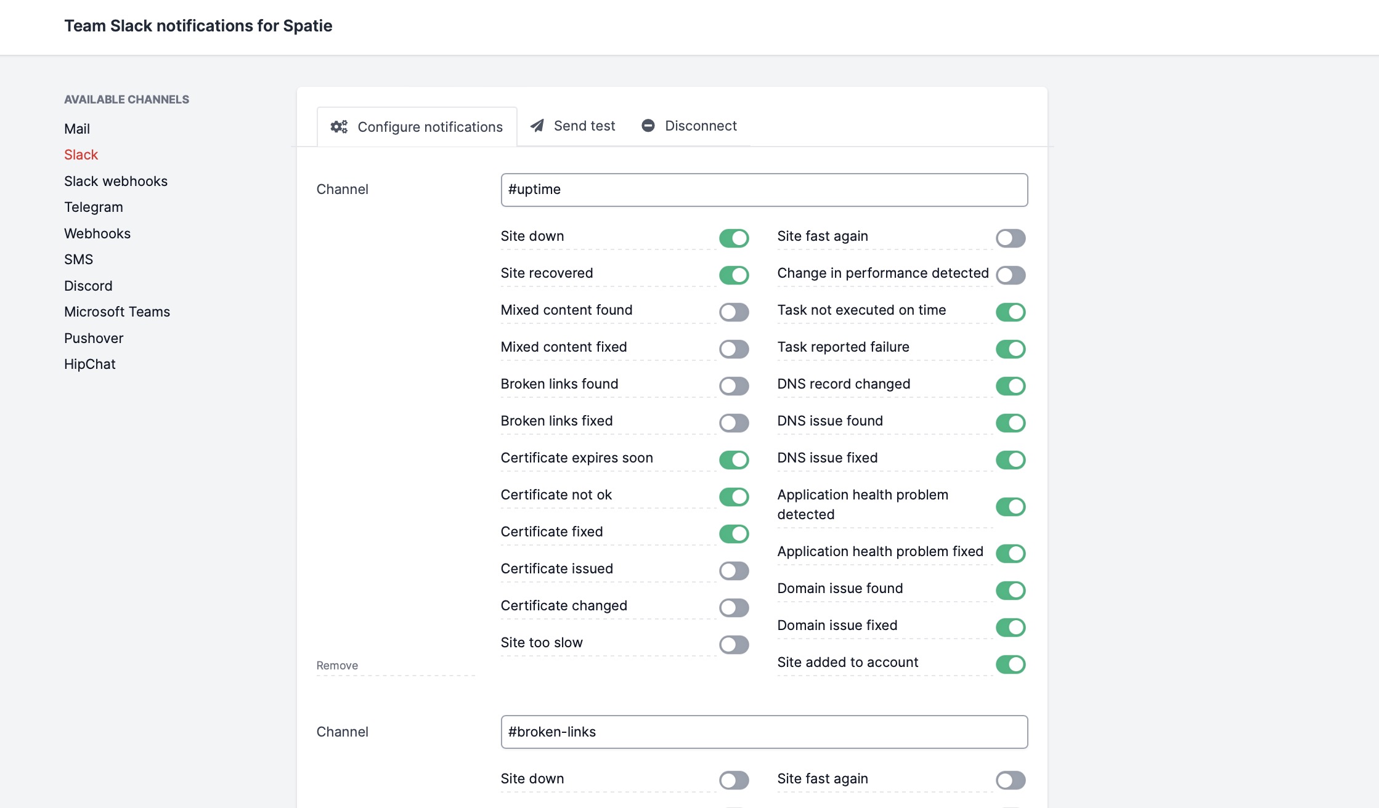
Task: Click the #uptime channel input field
Action: click(x=763, y=190)
